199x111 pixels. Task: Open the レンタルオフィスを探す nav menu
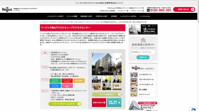[56, 16]
